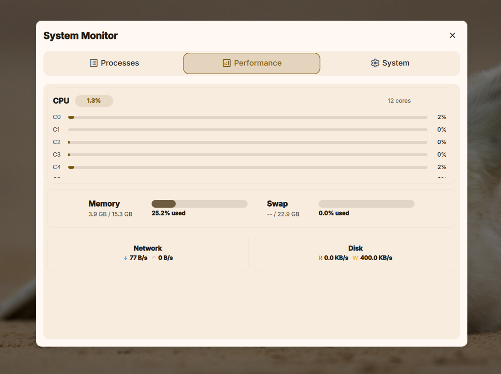
Task: Switch to the Processes tab
Action: [x=114, y=63]
